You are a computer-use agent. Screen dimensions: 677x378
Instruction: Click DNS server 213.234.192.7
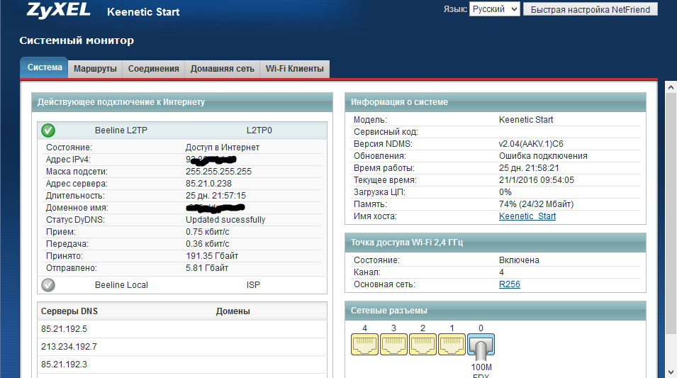69,347
